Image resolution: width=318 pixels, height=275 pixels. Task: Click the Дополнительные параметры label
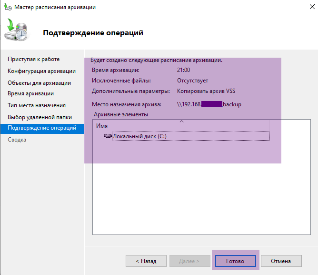tap(131, 91)
